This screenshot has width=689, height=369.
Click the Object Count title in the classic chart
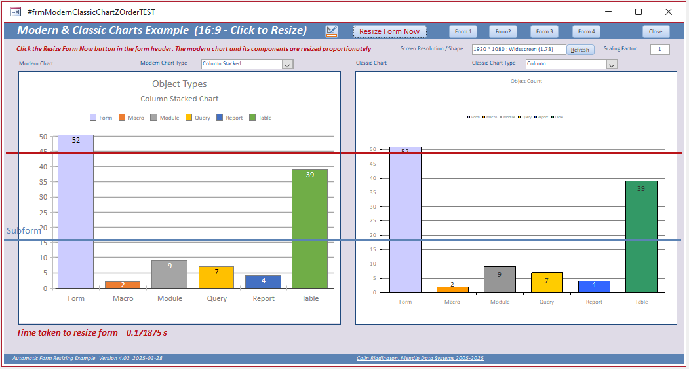pos(526,81)
